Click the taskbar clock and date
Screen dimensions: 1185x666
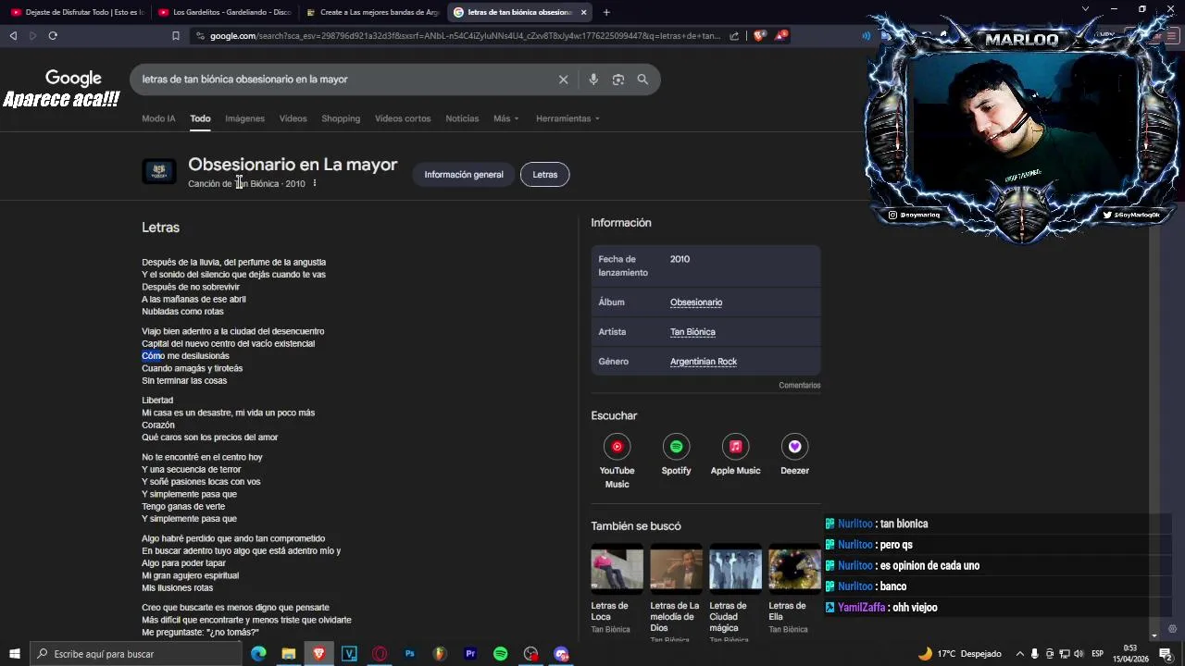point(1130,654)
